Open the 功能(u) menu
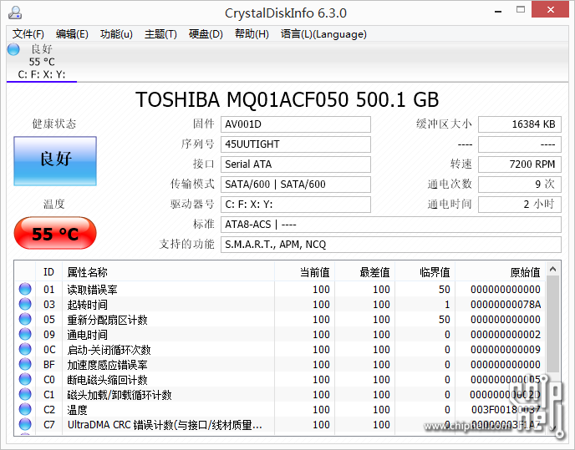The image size is (575, 450). 116,34
